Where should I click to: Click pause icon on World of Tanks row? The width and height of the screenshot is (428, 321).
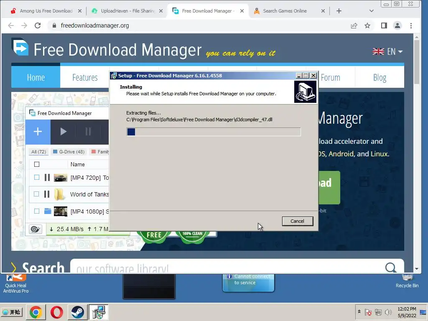point(47,194)
